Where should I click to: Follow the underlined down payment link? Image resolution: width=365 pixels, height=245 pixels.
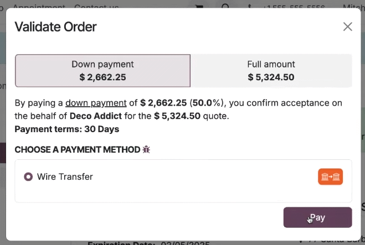[x=96, y=103]
